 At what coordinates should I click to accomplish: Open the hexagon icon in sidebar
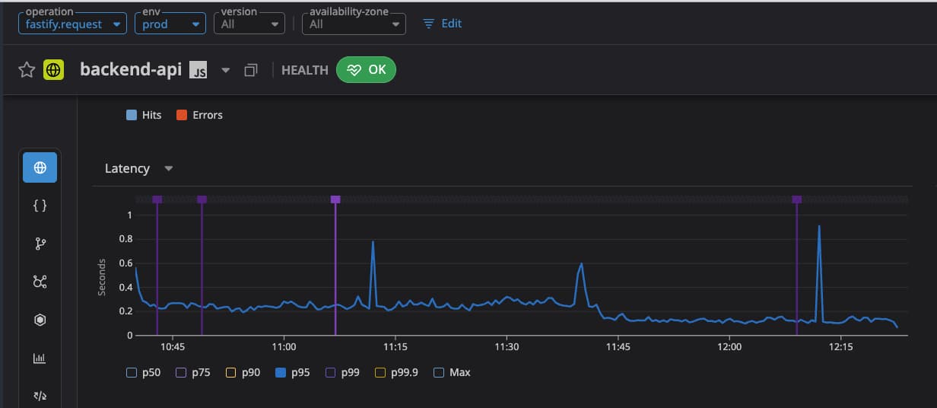tap(40, 320)
